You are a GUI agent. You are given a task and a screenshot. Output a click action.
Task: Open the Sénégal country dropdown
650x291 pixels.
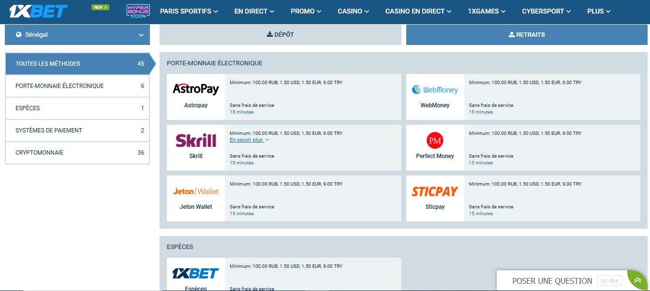pos(77,35)
